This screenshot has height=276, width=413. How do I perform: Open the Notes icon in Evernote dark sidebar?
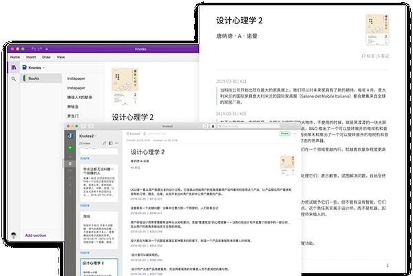[70, 164]
